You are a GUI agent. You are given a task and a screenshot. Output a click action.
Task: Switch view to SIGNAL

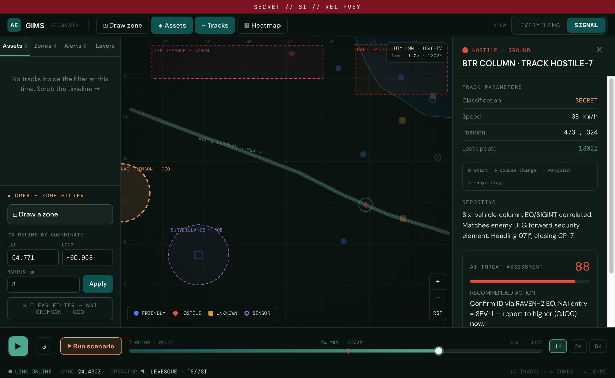586,25
